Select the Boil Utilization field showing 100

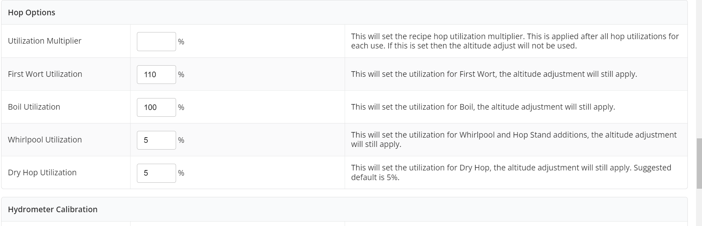tap(156, 107)
